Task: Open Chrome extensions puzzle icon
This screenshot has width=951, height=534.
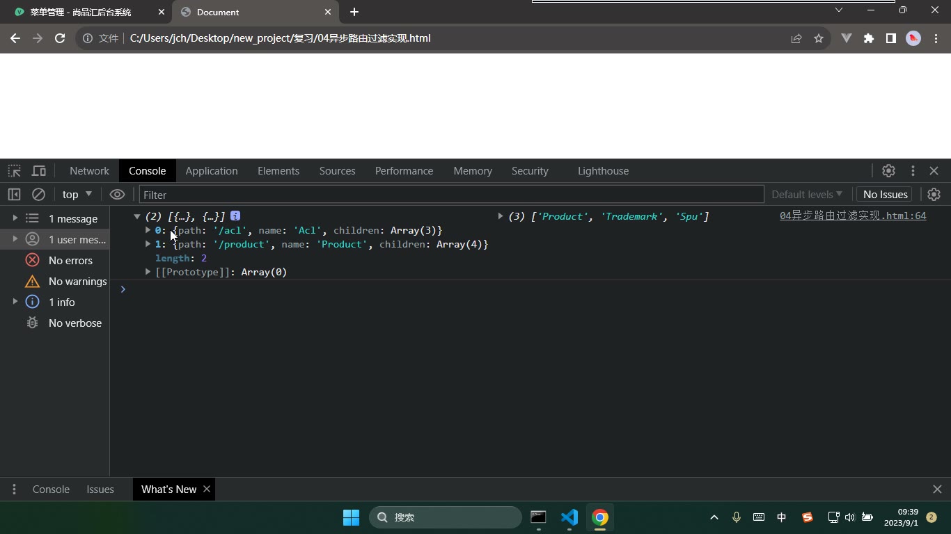Action: pos(869,38)
